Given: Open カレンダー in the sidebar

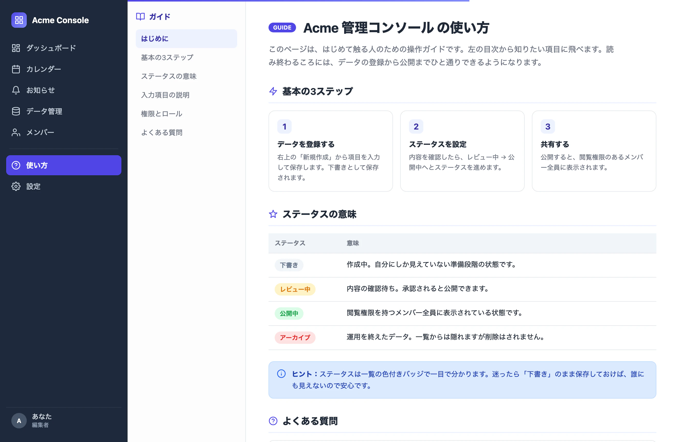Looking at the screenshot, I should pos(64,69).
